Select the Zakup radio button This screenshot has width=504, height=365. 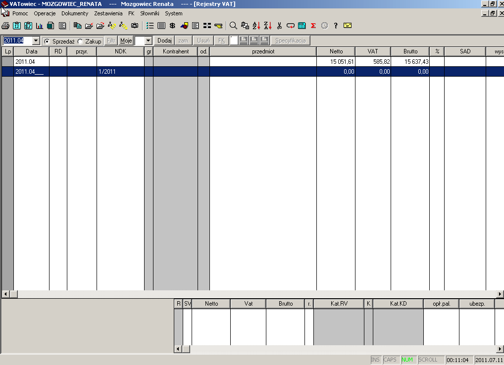coord(80,41)
